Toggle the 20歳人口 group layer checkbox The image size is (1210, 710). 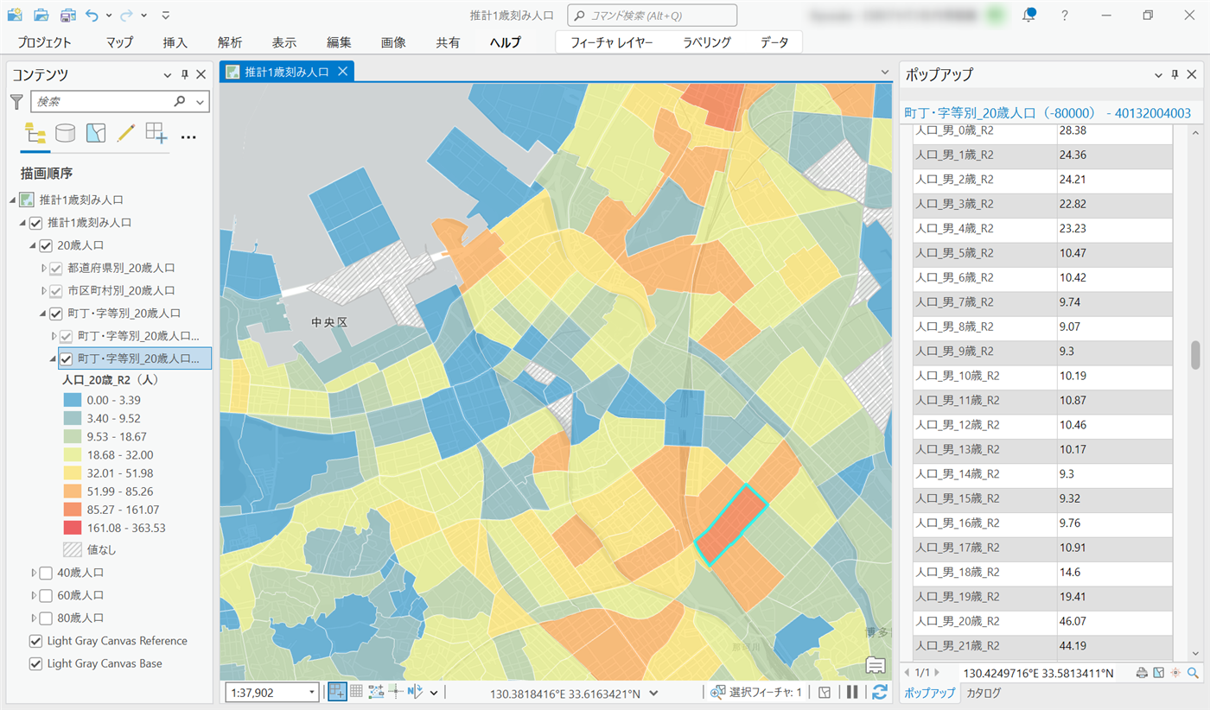(x=46, y=245)
